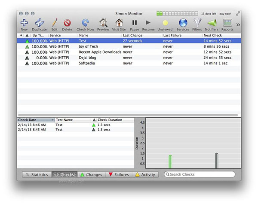Click '14 mins 1 sec' next check
Viewport: 258px width, 204px height.
pyautogui.click(x=215, y=63)
